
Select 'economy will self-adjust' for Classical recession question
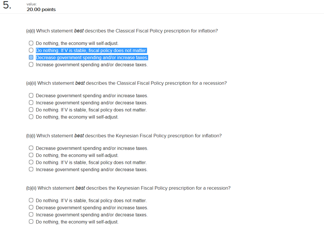coord(31,117)
